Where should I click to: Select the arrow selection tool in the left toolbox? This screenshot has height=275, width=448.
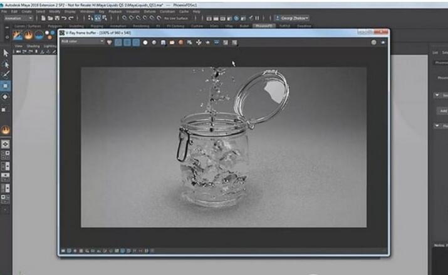[6, 53]
